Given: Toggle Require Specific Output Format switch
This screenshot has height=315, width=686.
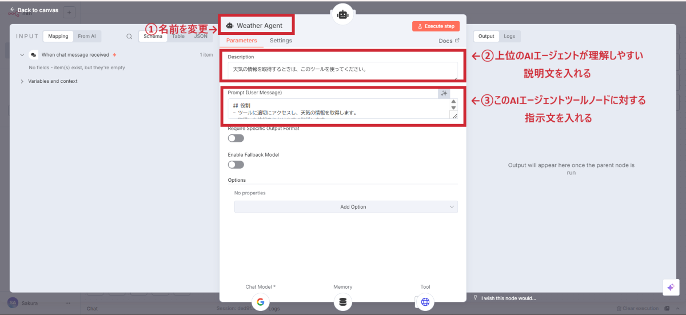Looking at the screenshot, I should [x=236, y=138].
